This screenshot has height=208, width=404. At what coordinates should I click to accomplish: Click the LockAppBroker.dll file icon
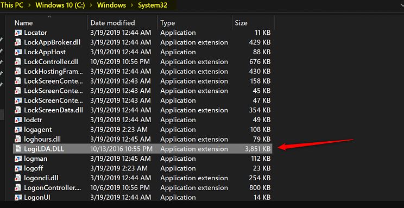(18, 42)
